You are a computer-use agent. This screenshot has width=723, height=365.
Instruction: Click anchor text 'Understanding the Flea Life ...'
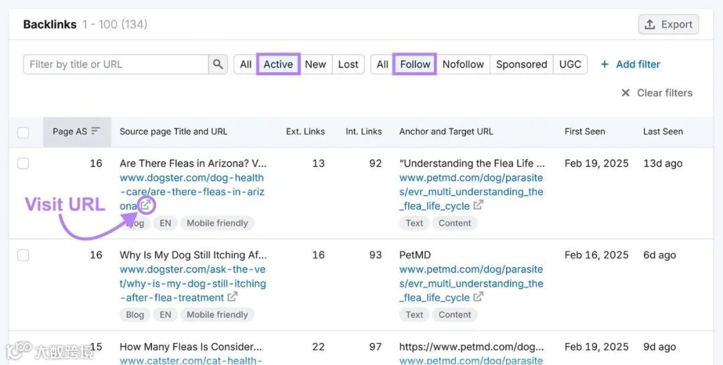472,163
